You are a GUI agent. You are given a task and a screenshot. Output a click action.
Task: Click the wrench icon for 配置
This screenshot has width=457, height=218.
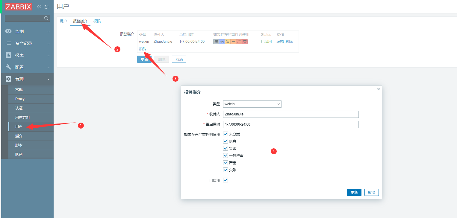tap(8, 67)
